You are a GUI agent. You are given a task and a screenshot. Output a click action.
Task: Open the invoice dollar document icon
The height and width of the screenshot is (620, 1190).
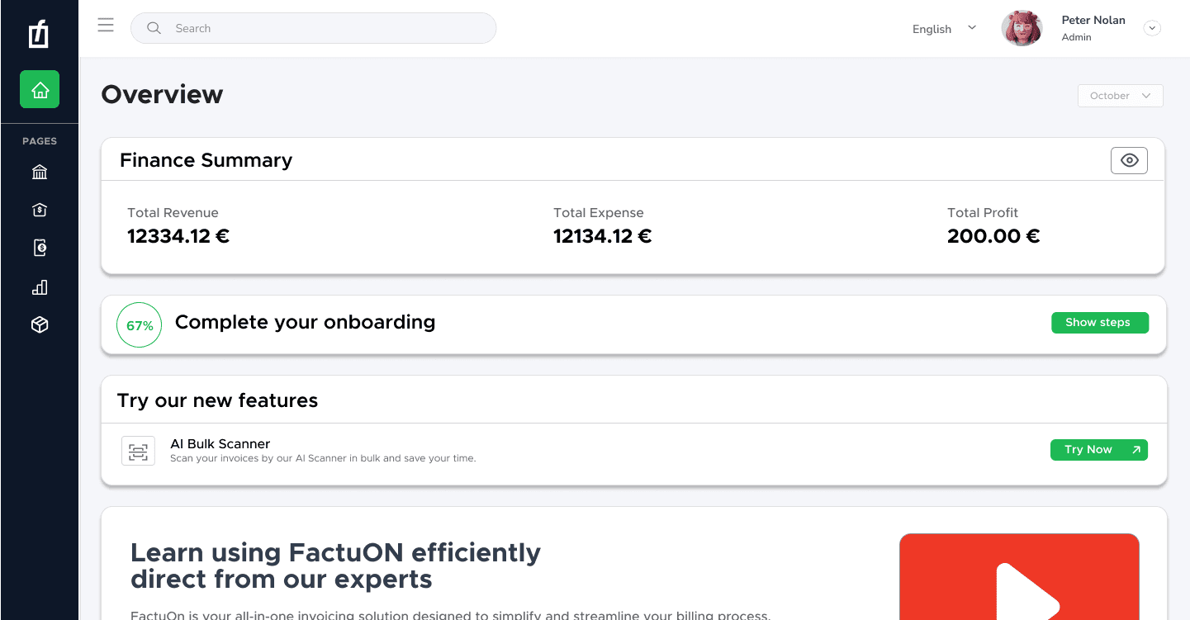(40, 248)
